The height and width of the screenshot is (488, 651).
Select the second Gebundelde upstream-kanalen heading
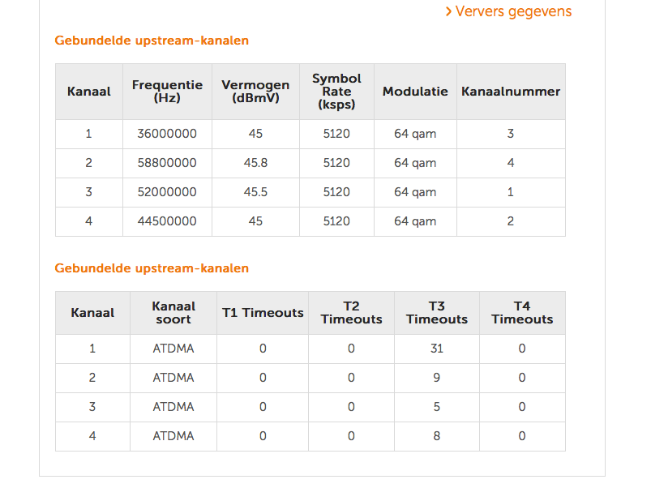152,268
